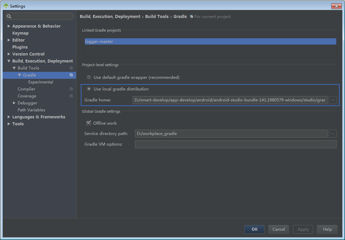The image size is (345, 240).
Task: Open the Plugins settings page
Action: pyautogui.click(x=20, y=47)
